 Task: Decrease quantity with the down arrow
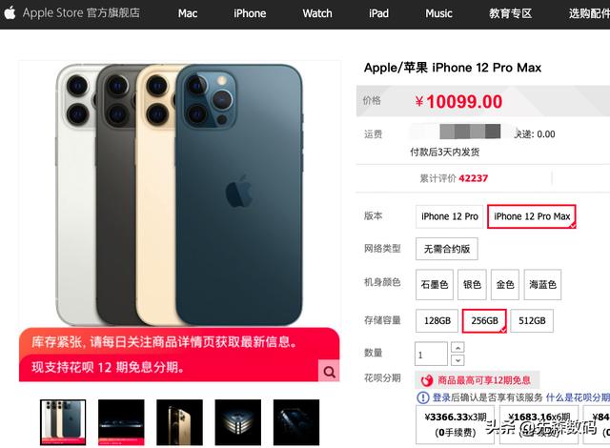coord(457,360)
